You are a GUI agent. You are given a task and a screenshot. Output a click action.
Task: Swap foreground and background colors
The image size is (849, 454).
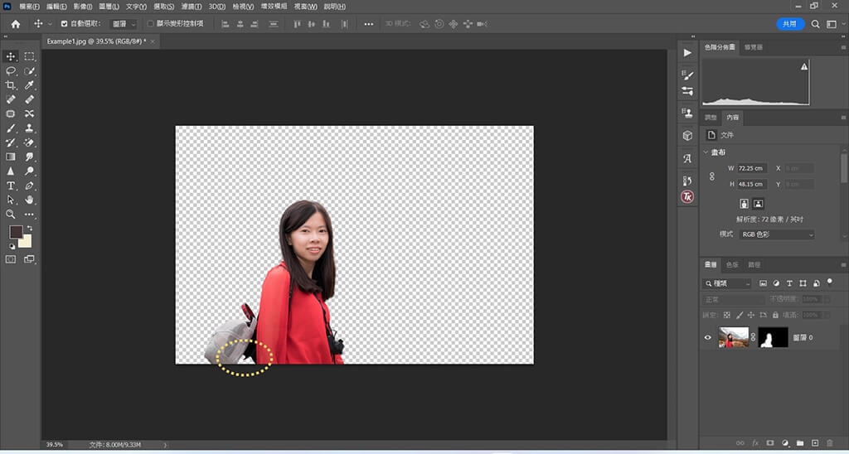(x=30, y=229)
